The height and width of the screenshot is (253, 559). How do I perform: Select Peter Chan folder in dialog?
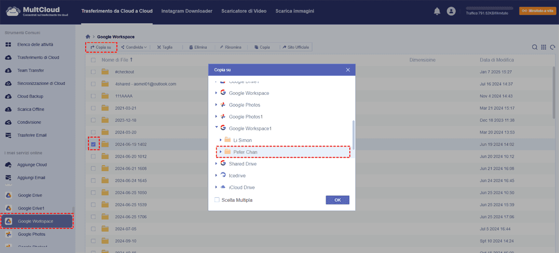click(x=283, y=152)
